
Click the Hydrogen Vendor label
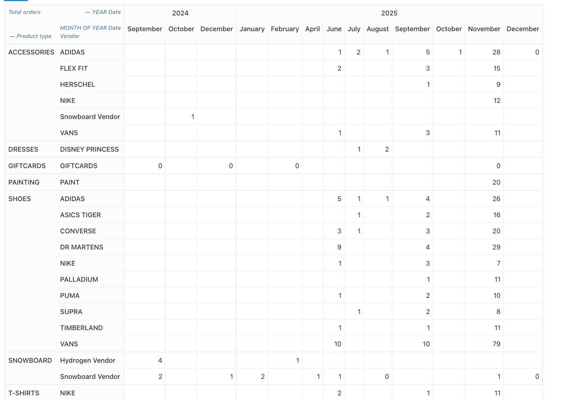(x=88, y=361)
